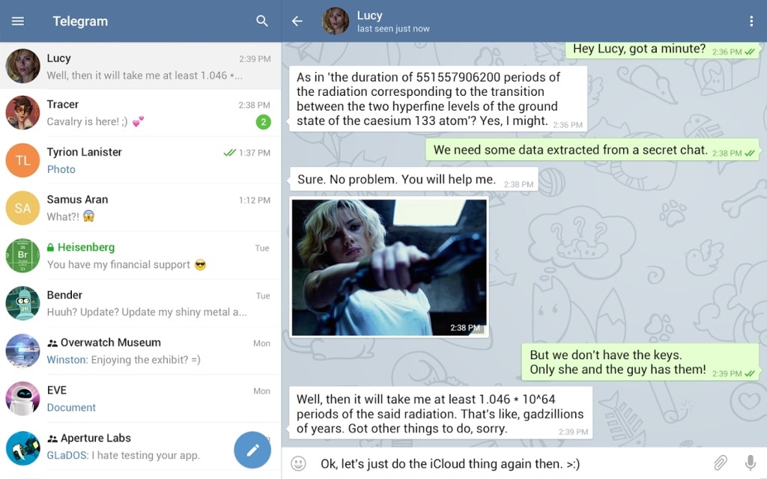Click Bender's robot avatar
The height and width of the screenshot is (479, 767).
click(x=22, y=304)
